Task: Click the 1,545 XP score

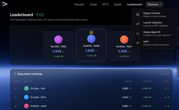Action: pyautogui.click(x=91, y=51)
